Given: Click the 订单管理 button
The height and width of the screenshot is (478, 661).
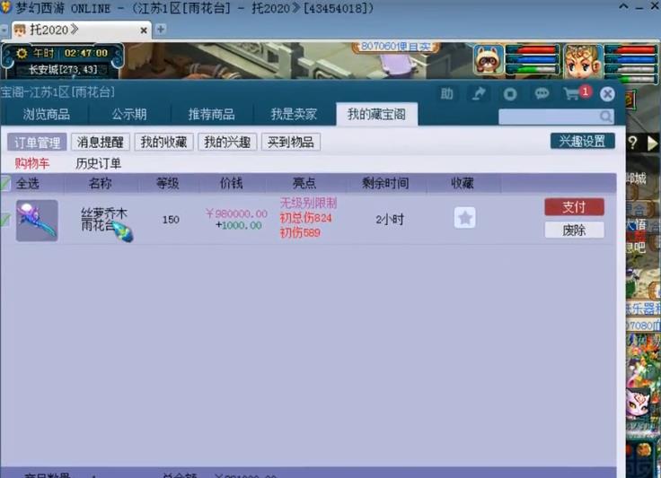Looking at the screenshot, I should pos(37,143).
